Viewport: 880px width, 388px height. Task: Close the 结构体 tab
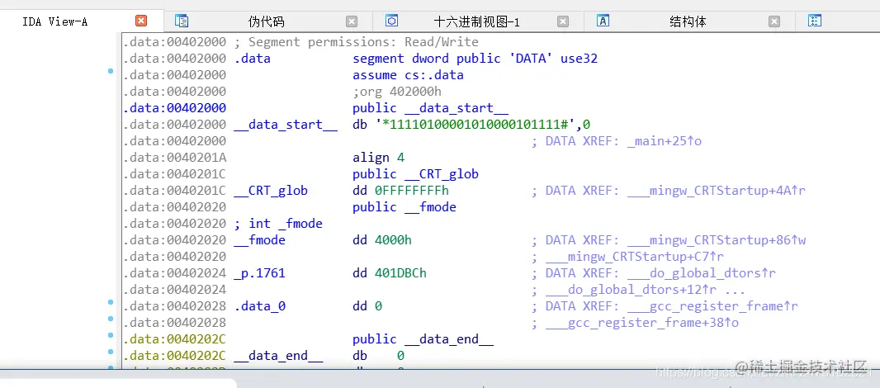pyautogui.click(x=774, y=22)
